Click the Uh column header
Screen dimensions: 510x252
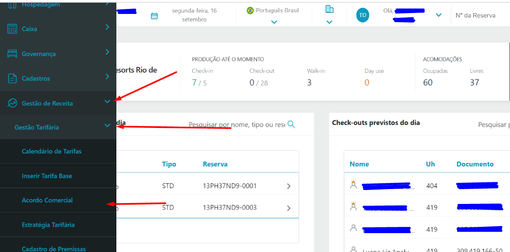(x=430, y=164)
